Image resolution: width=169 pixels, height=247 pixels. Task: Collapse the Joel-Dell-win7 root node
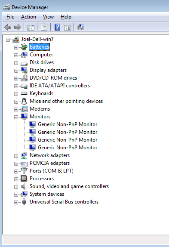click(x=8, y=40)
